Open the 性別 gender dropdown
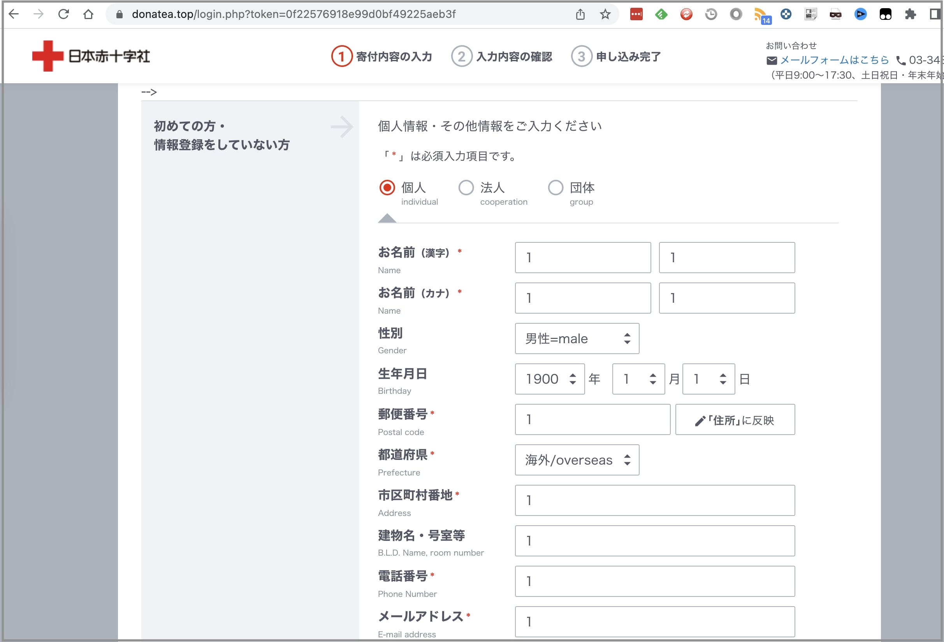 point(577,338)
